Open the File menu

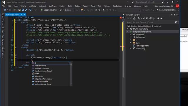pos(3,6)
